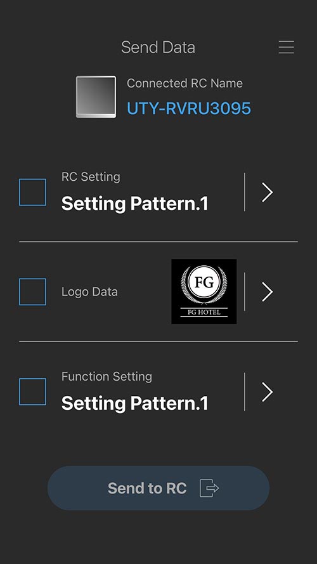
Task: Tap the Connected RC Name label
Action: point(184,83)
